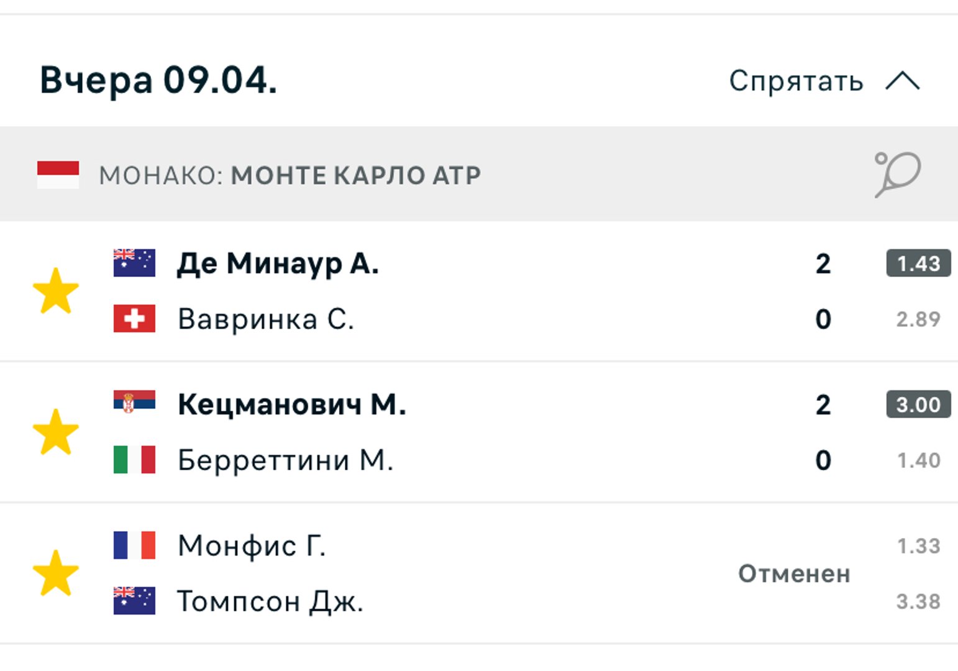
Task: Select odds 3.38 for Thompson
Action: click(x=918, y=601)
